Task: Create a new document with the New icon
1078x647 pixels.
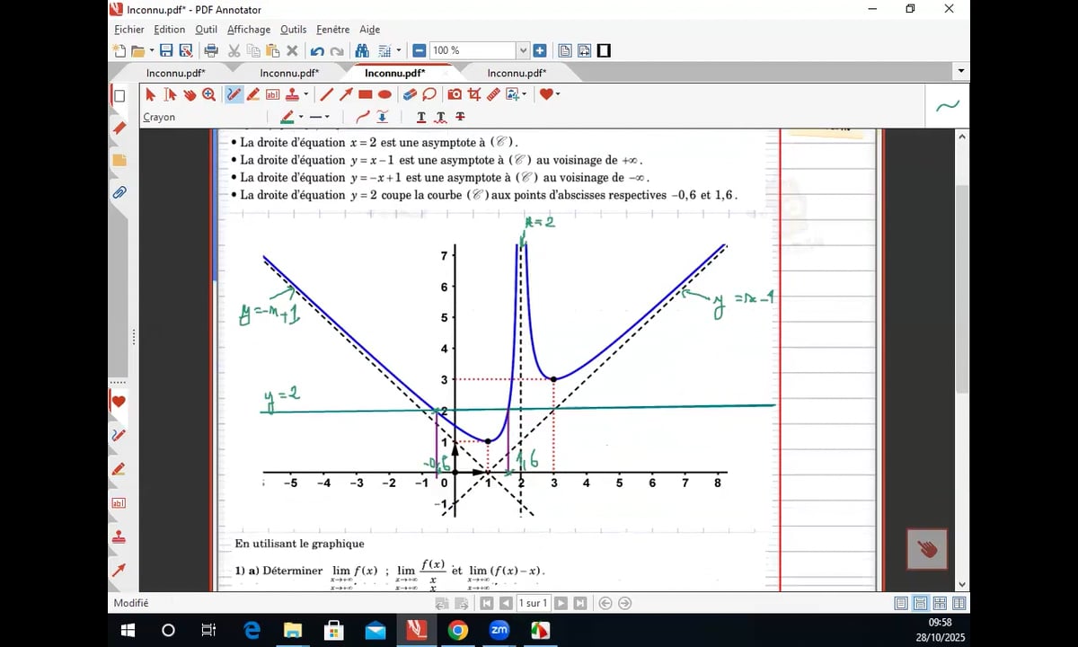Action: [x=119, y=51]
